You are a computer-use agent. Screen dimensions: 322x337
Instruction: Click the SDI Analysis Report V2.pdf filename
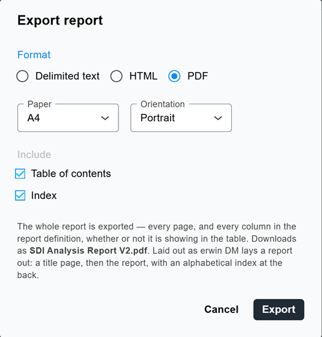pyautogui.click(x=88, y=251)
